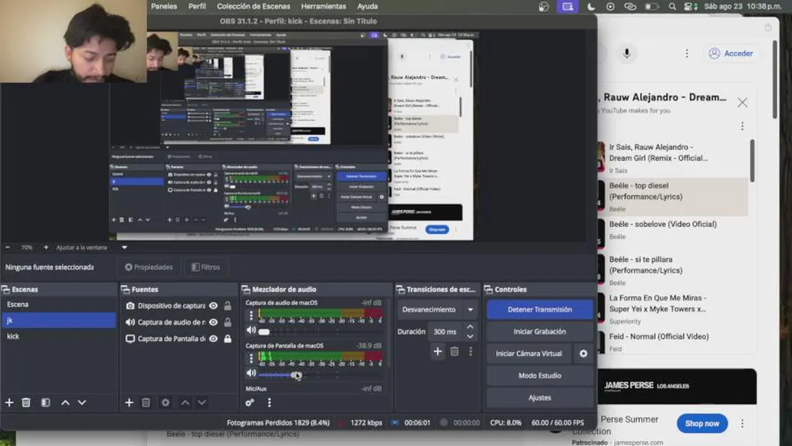Unlock Captura de Pantalla source
This screenshot has width=792, height=446.
227,339
